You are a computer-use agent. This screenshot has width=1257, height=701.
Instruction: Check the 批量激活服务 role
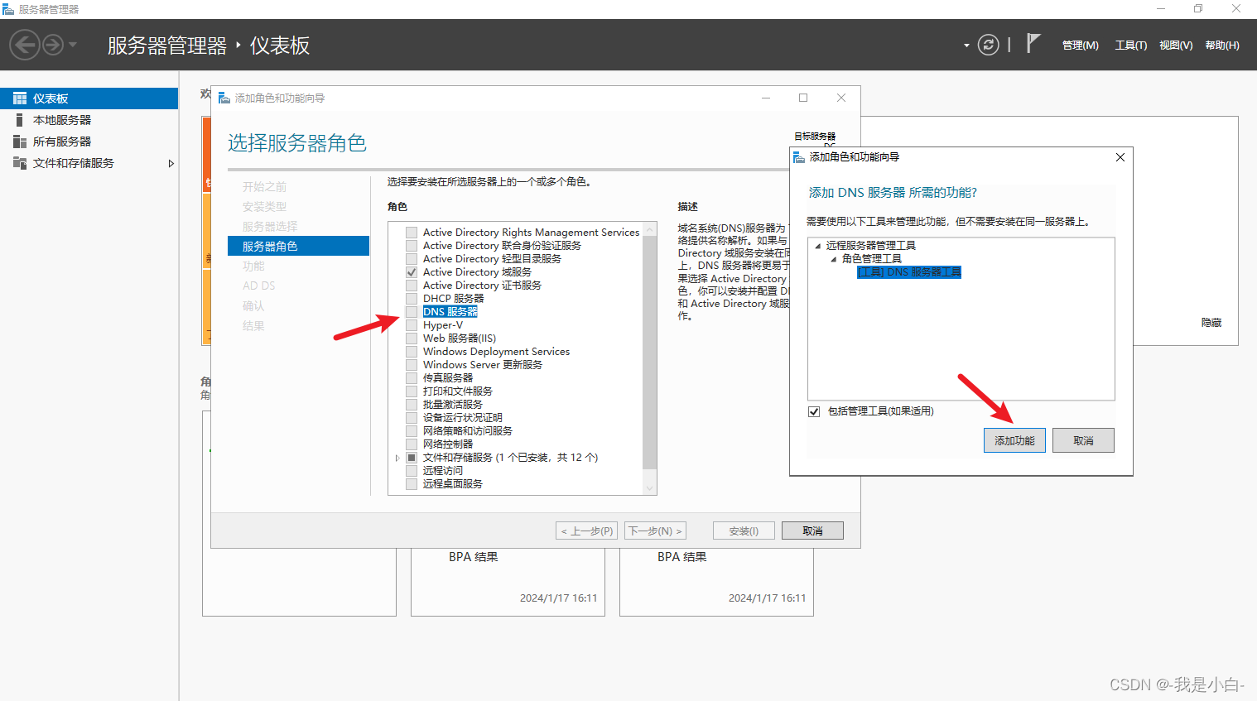(x=412, y=405)
